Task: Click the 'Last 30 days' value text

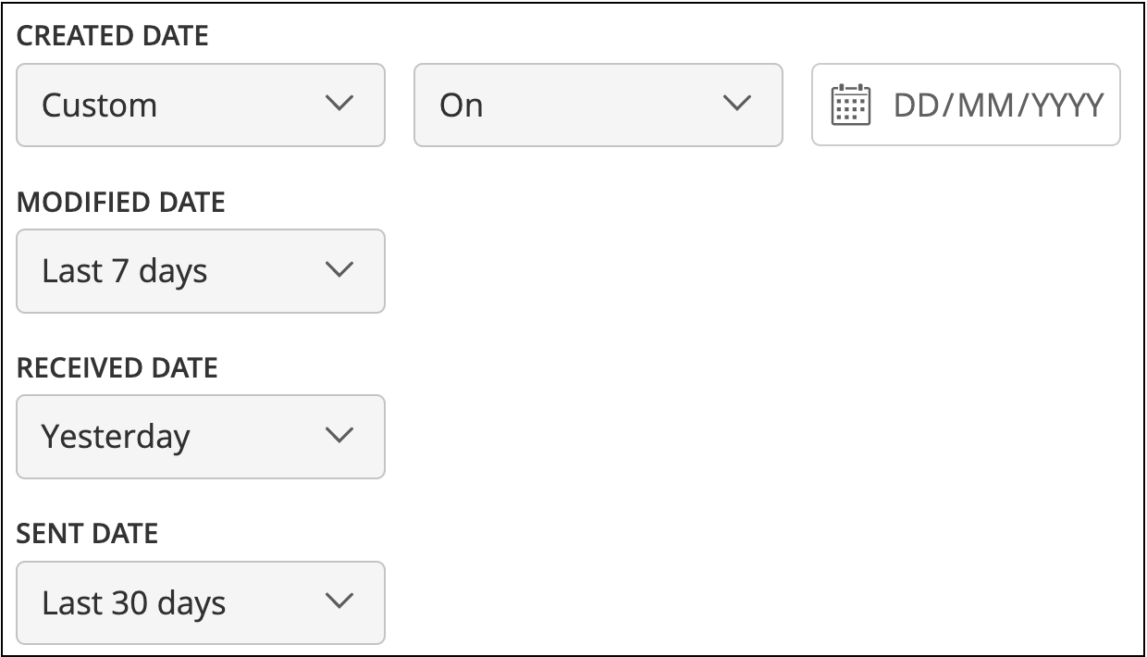Action: pos(133,603)
